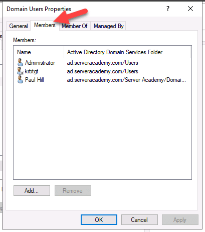The width and height of the screenshot is (205, 232).
Task: Click the disabled Apply button
Action: (x=180, y=219)
